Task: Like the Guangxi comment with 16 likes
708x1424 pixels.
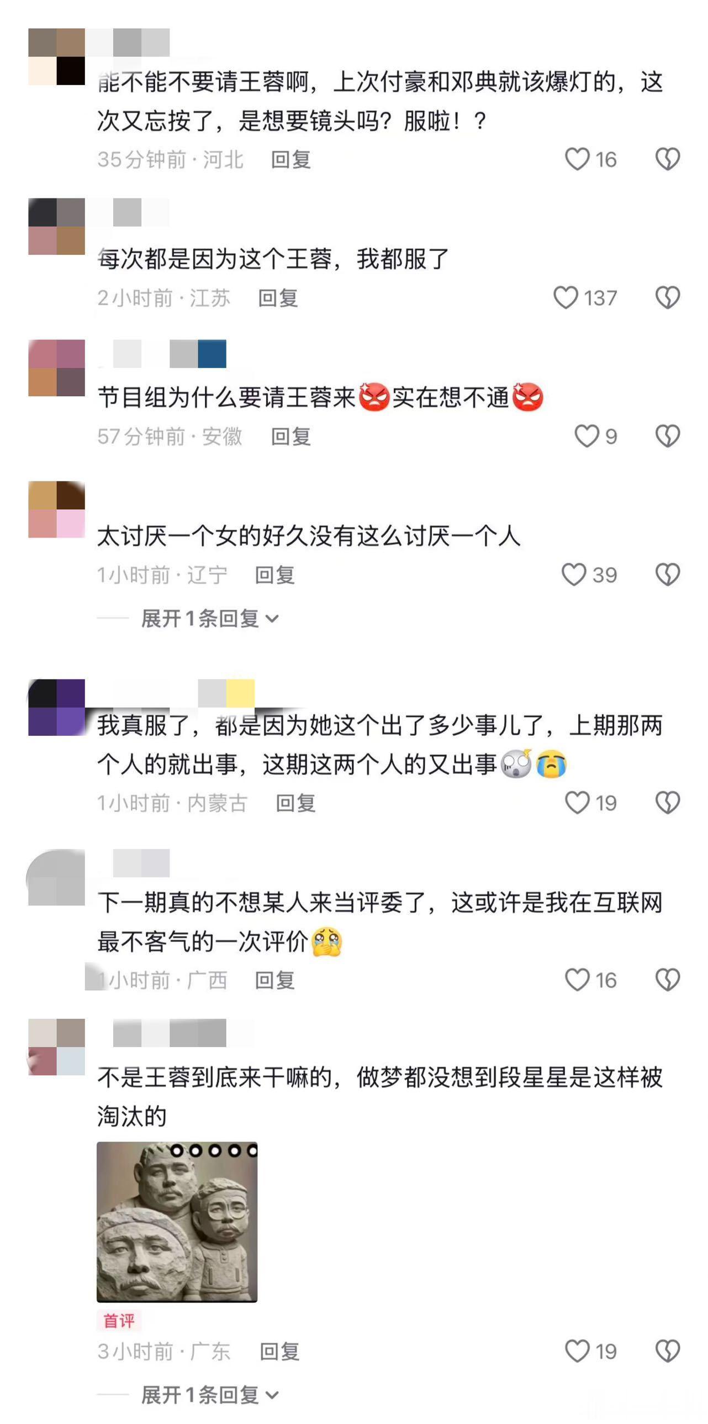Action: pyautogui.click(x=577, y=980)
